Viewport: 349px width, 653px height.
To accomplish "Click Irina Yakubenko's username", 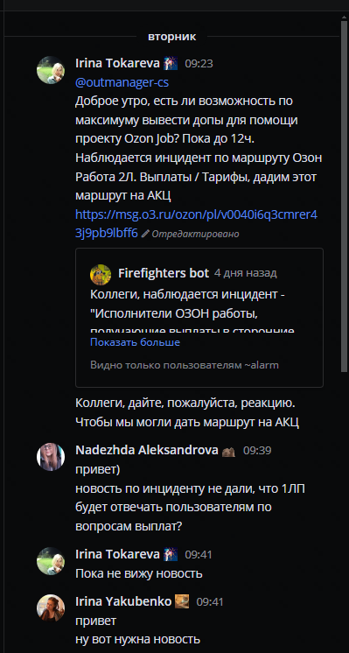I will (123, 601).
